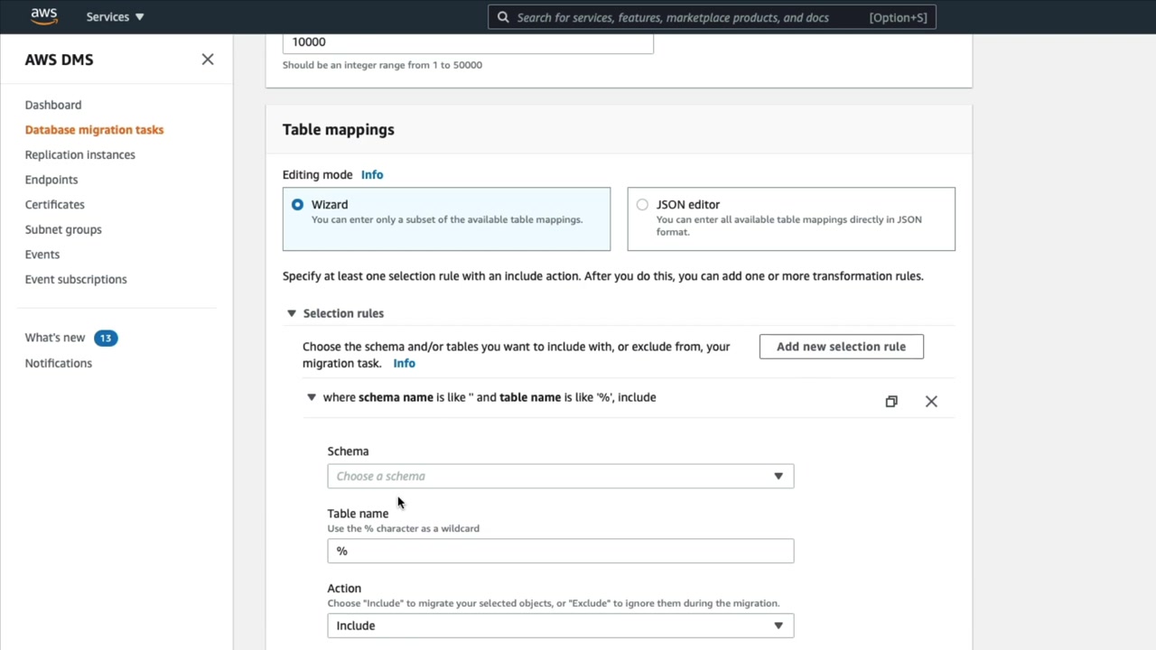Click the Table name input field

tap(560, 551)
